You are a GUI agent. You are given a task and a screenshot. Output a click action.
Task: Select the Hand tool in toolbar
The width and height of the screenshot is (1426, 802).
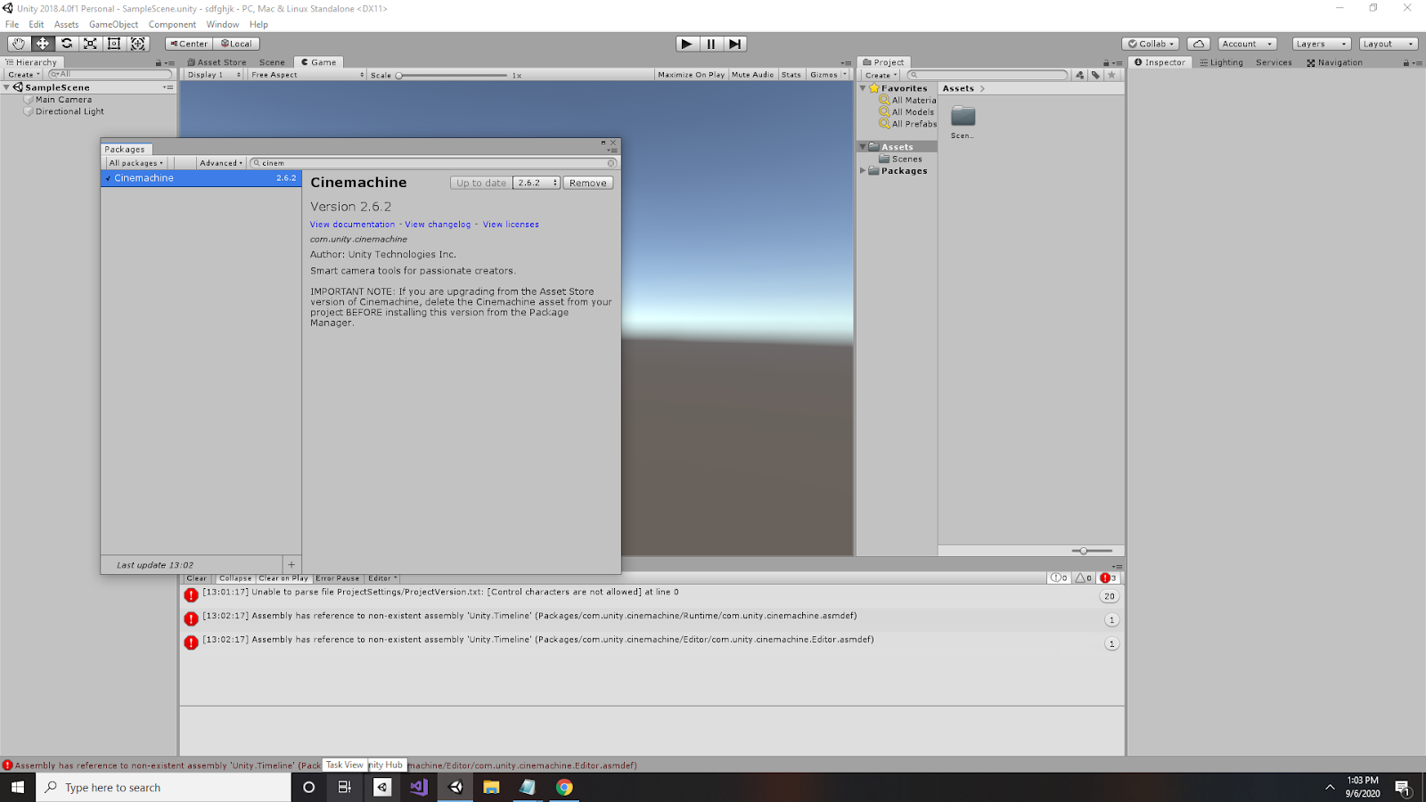[x=18, y=44]
